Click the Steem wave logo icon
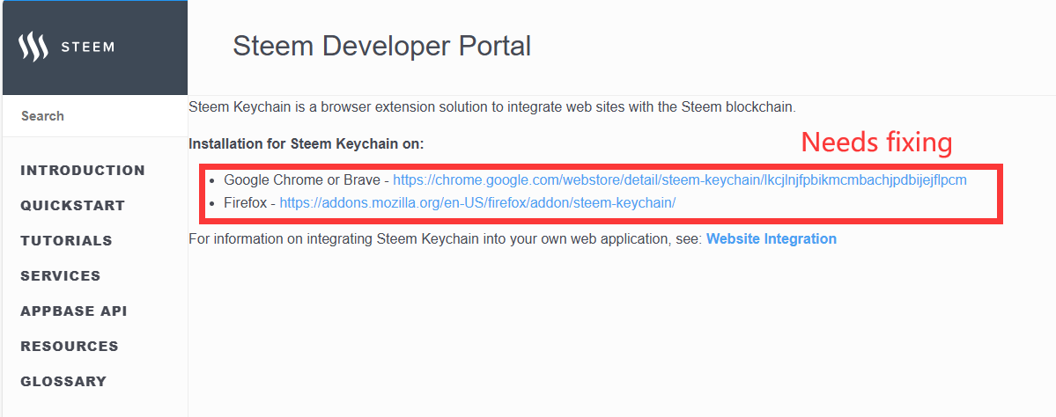 (33, 48)
